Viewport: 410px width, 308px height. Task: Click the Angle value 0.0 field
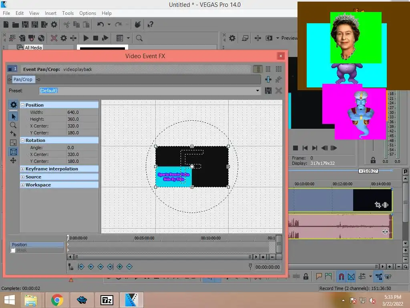click(82, 148)
